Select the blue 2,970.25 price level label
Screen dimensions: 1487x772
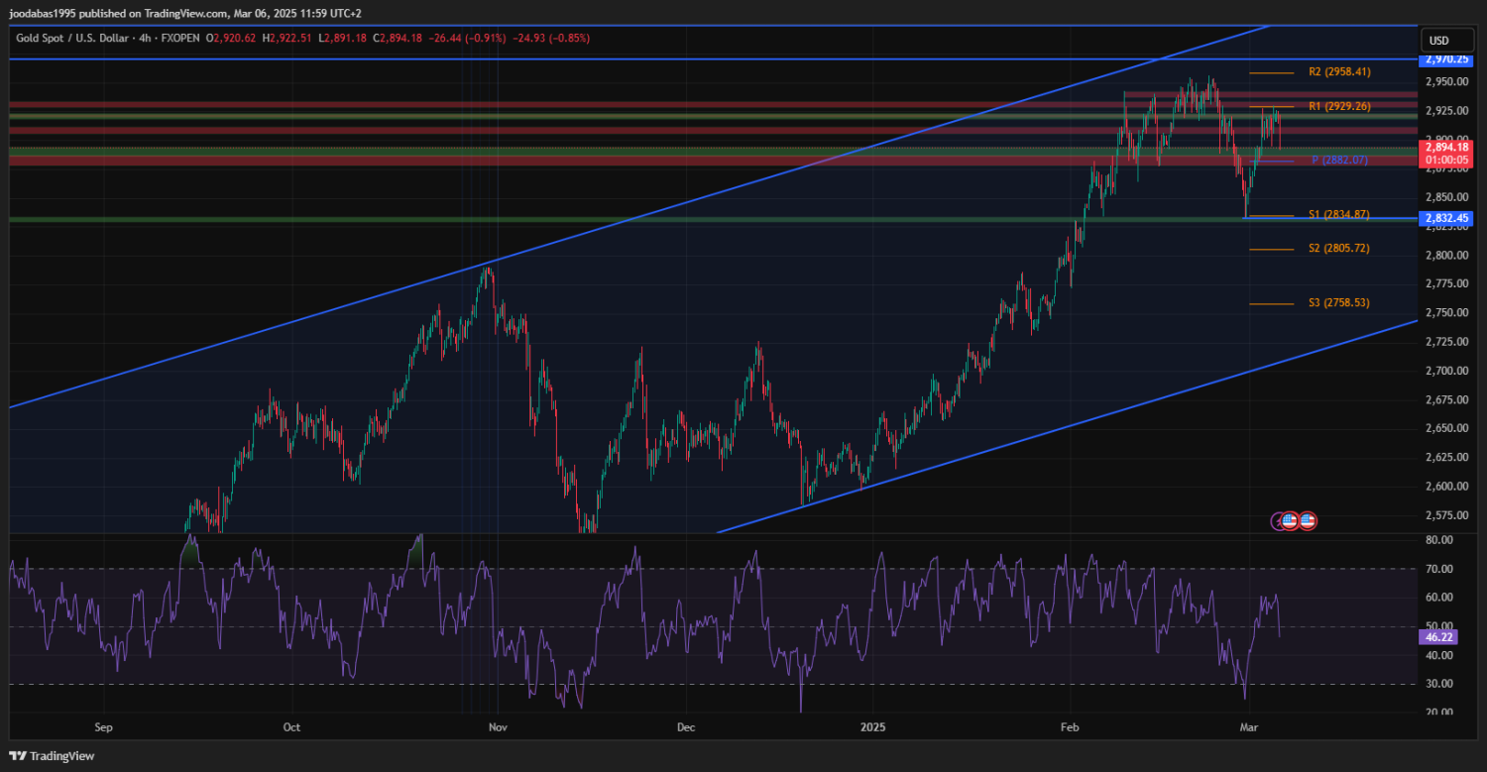pyautogui.click(x=1445, y=59)
